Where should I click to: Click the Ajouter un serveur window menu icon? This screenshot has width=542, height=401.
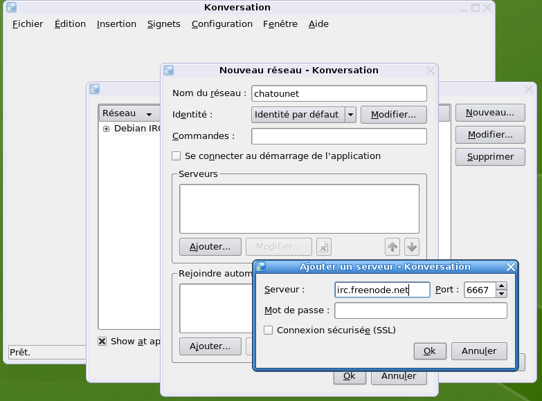(261, 267)
